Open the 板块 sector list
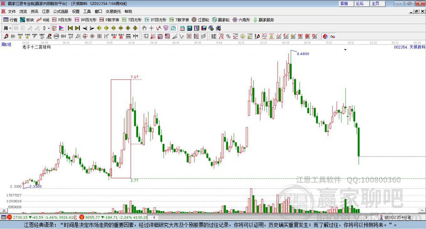 (27, 20)
